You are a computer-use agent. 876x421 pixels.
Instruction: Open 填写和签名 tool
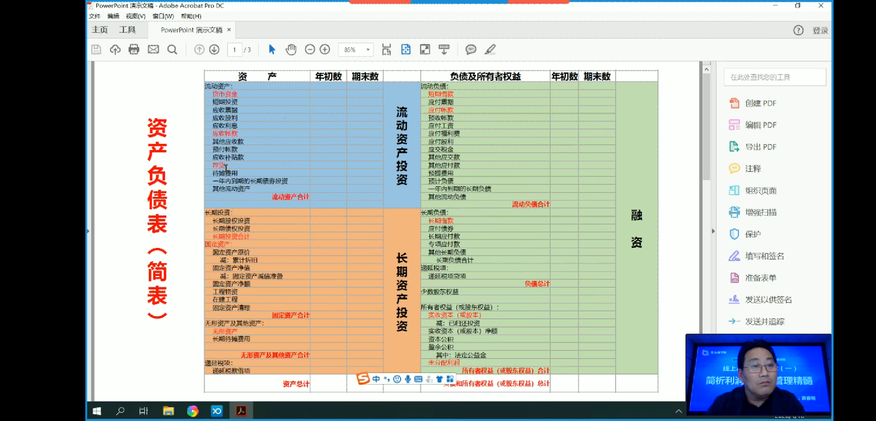(756, 256)
